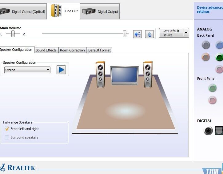Open the Room Correction tab
The height and width of the screenshot is (174, 223).
pyautogui.click(x=72, y=50)
